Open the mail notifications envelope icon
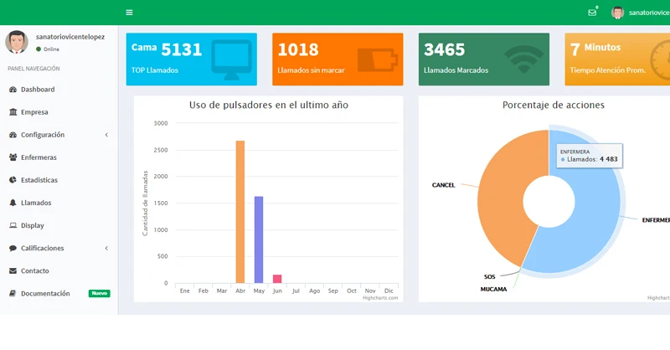The width and height of the screenshot is (670, 350). [x=592, y=13]
